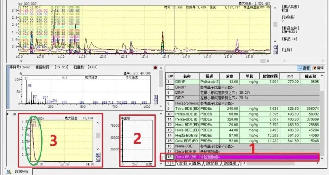This screenshot has width=329, height=175.
Task: Zoom in on compound 18 chromatogram
Action: click(98, 154)
